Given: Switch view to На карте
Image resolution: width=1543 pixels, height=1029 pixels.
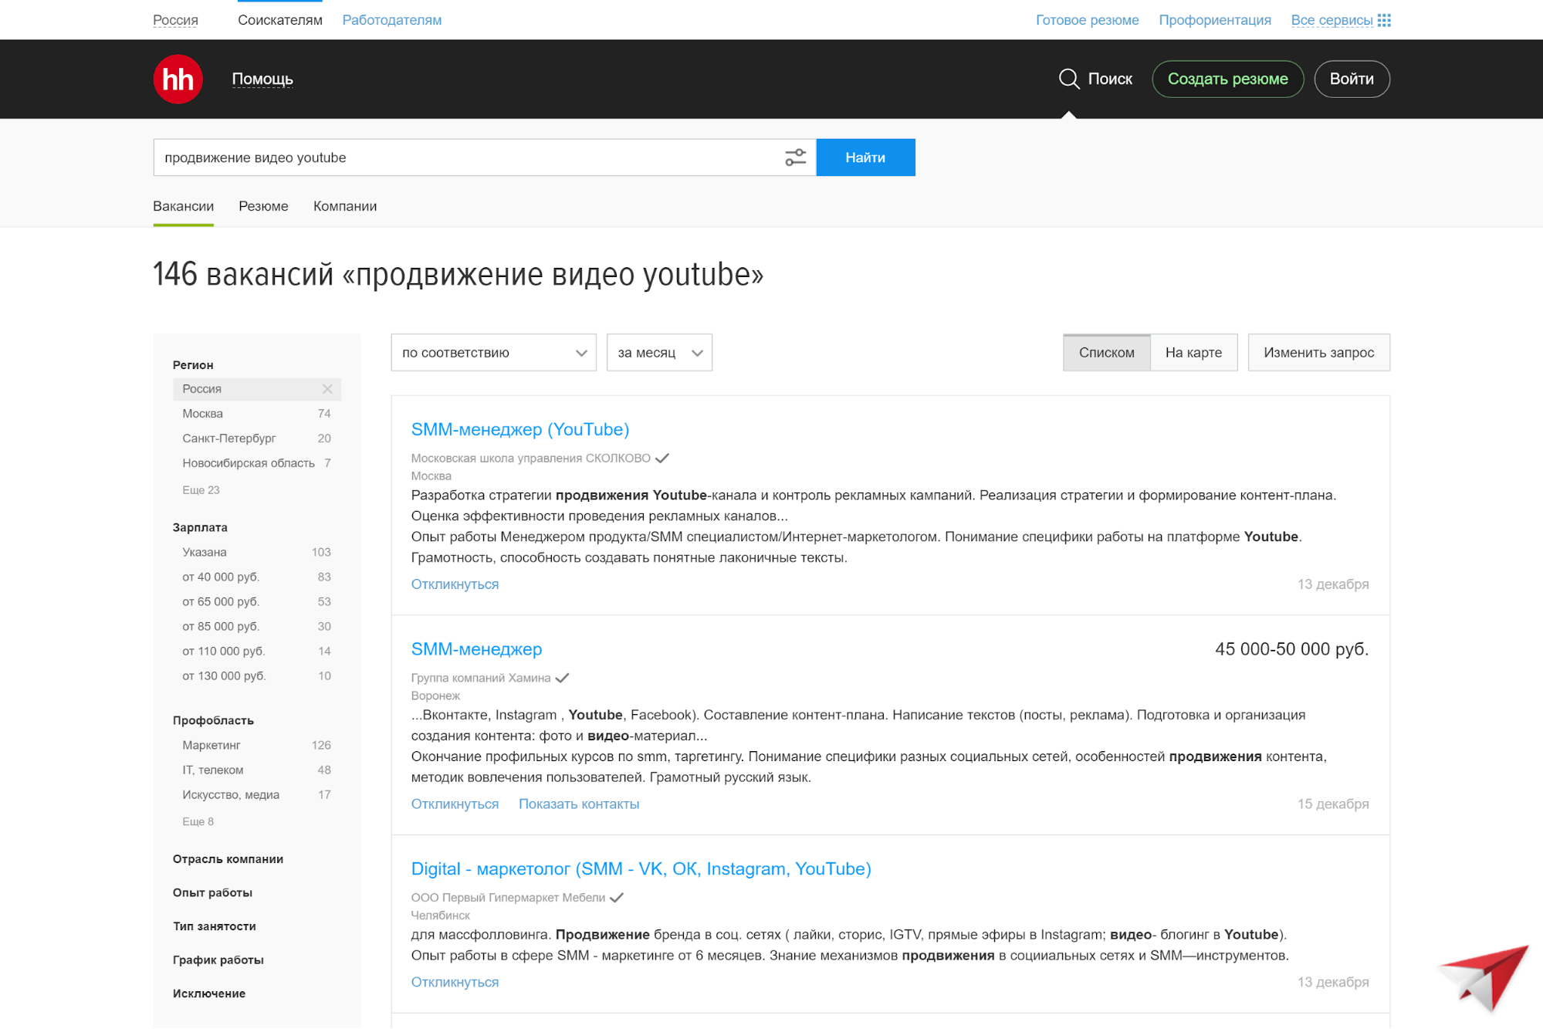Looking at the screenshot, I should pyautogui.click(x=1193, y=353).
